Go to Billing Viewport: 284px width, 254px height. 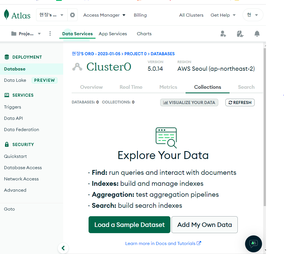[x=140, y=15]
